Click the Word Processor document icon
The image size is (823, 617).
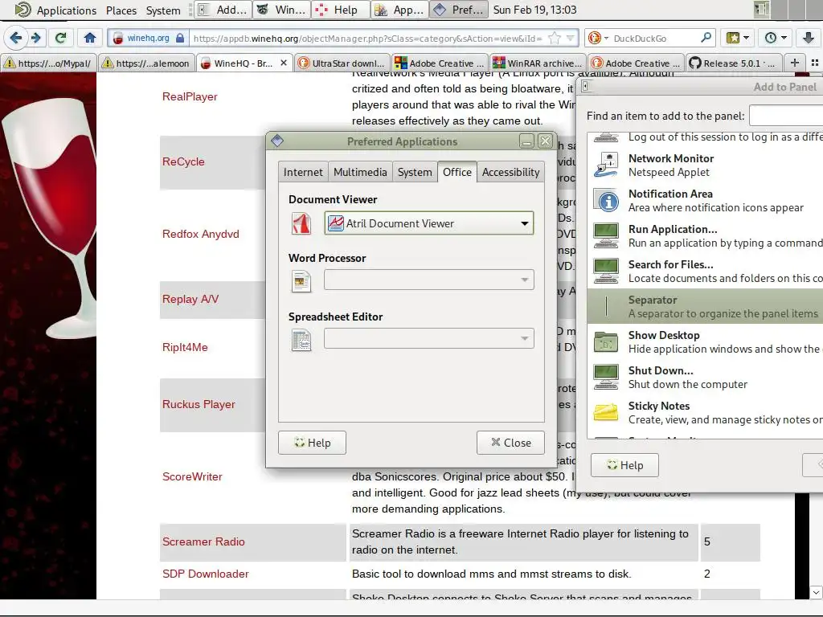[301, 280]
